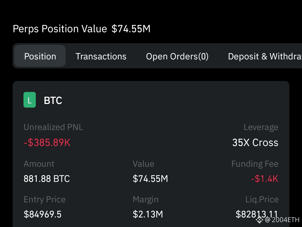
Task: Click the Unrealized PNL value -$385.89K
Action: coord(47,142)
